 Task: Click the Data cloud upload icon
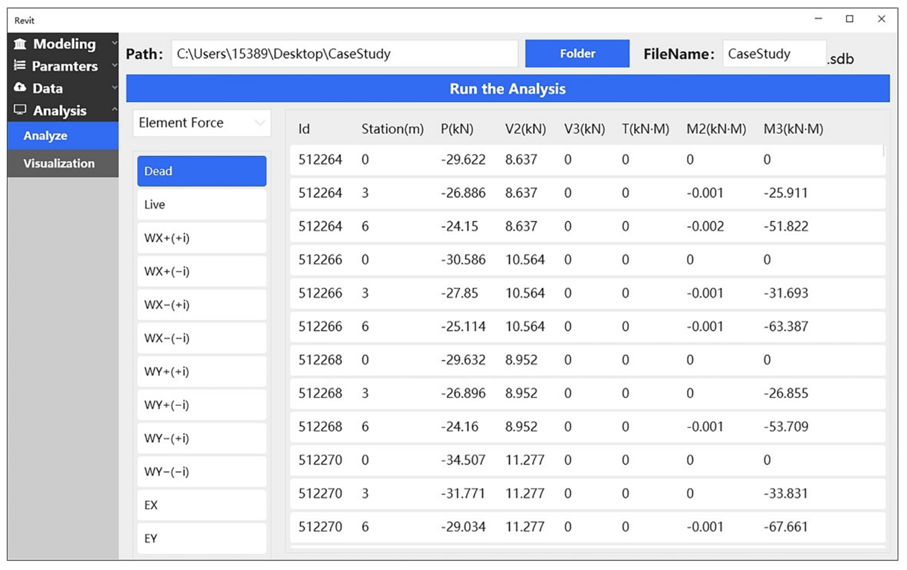tap(20, 88)
